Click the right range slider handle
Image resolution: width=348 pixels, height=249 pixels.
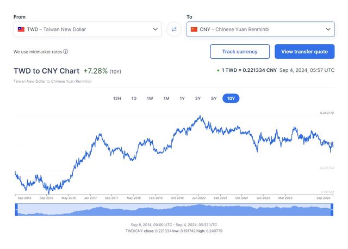[x=333, y=210]
